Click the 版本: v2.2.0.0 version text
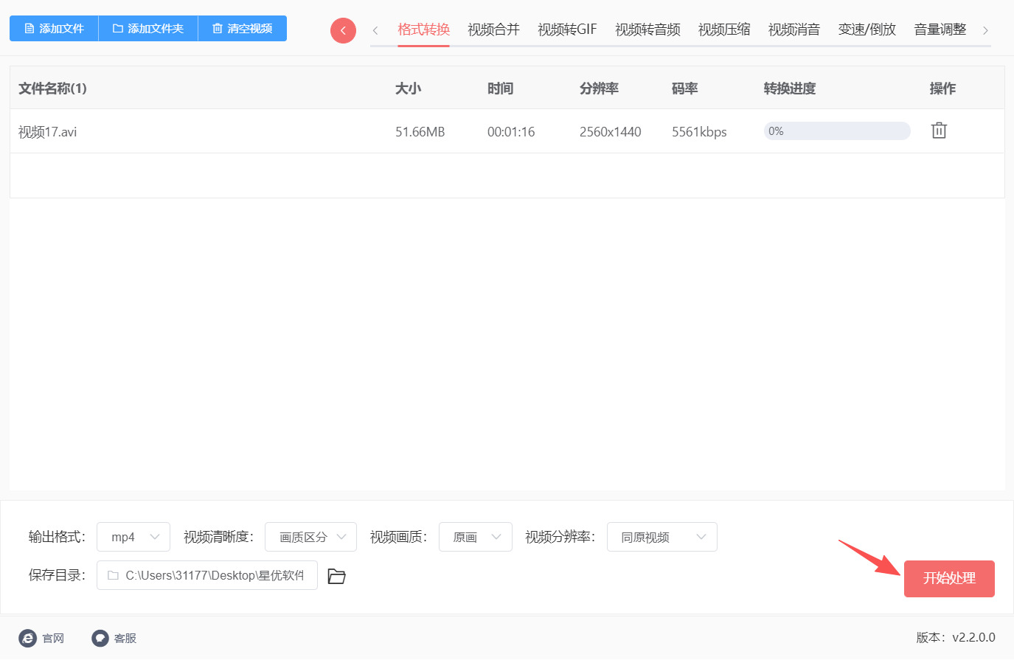Screen dimensions: 1014x660 tap(956, 638)
